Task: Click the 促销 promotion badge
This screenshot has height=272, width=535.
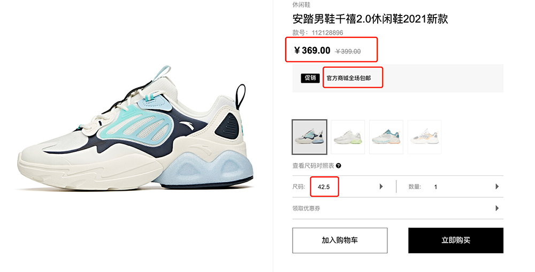Action: pyautogui.click(x=310, y=77)
